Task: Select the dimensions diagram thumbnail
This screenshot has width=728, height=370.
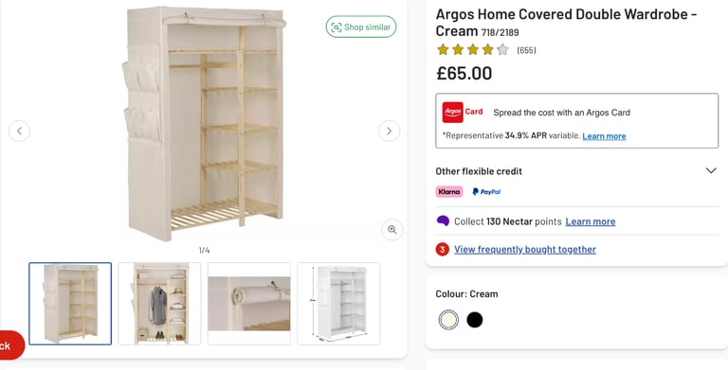Action: tap(338, 304)
